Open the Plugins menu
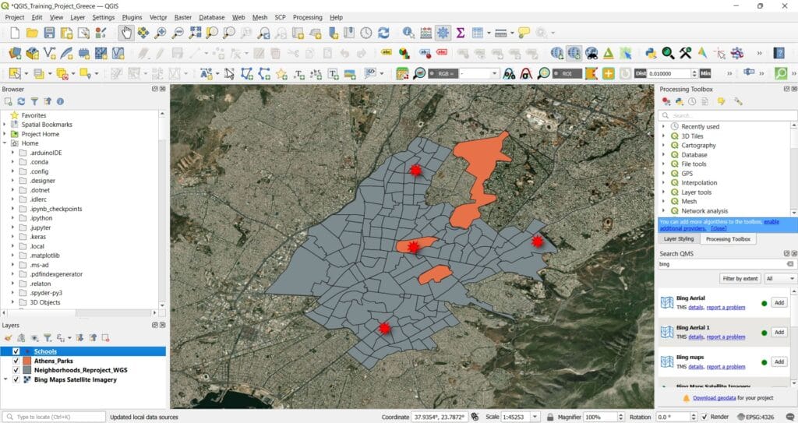The width and height of the screenshot is (798, 423). pyautogui.click(x=132, y=17)
